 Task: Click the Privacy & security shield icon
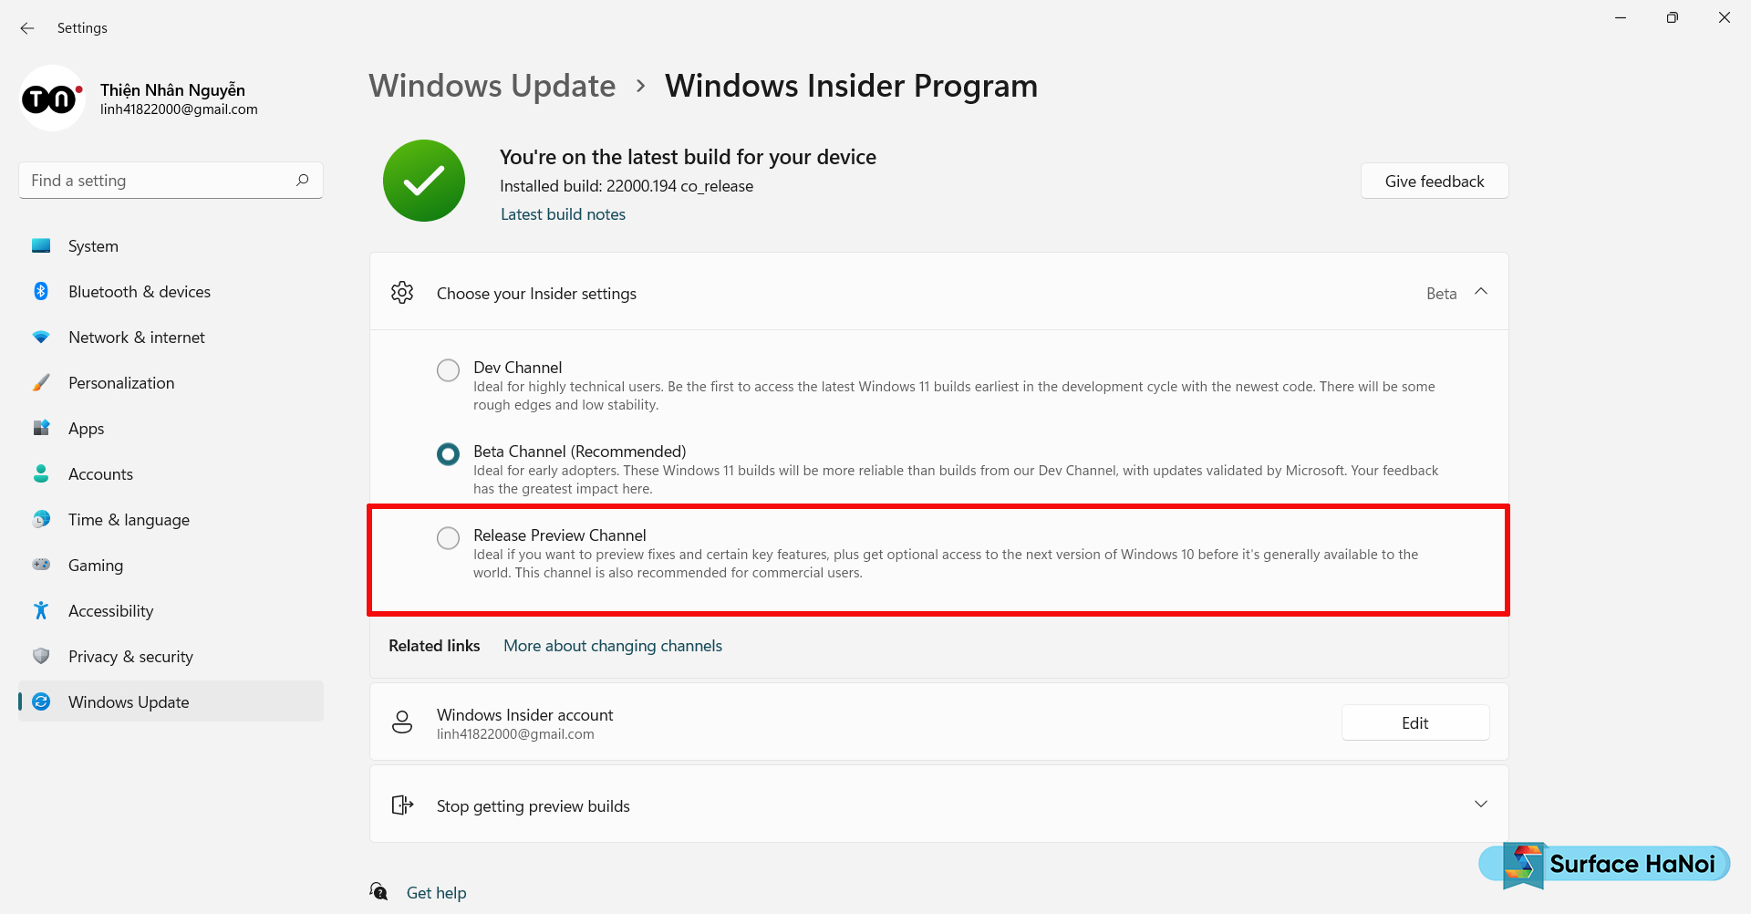(41, 657)
